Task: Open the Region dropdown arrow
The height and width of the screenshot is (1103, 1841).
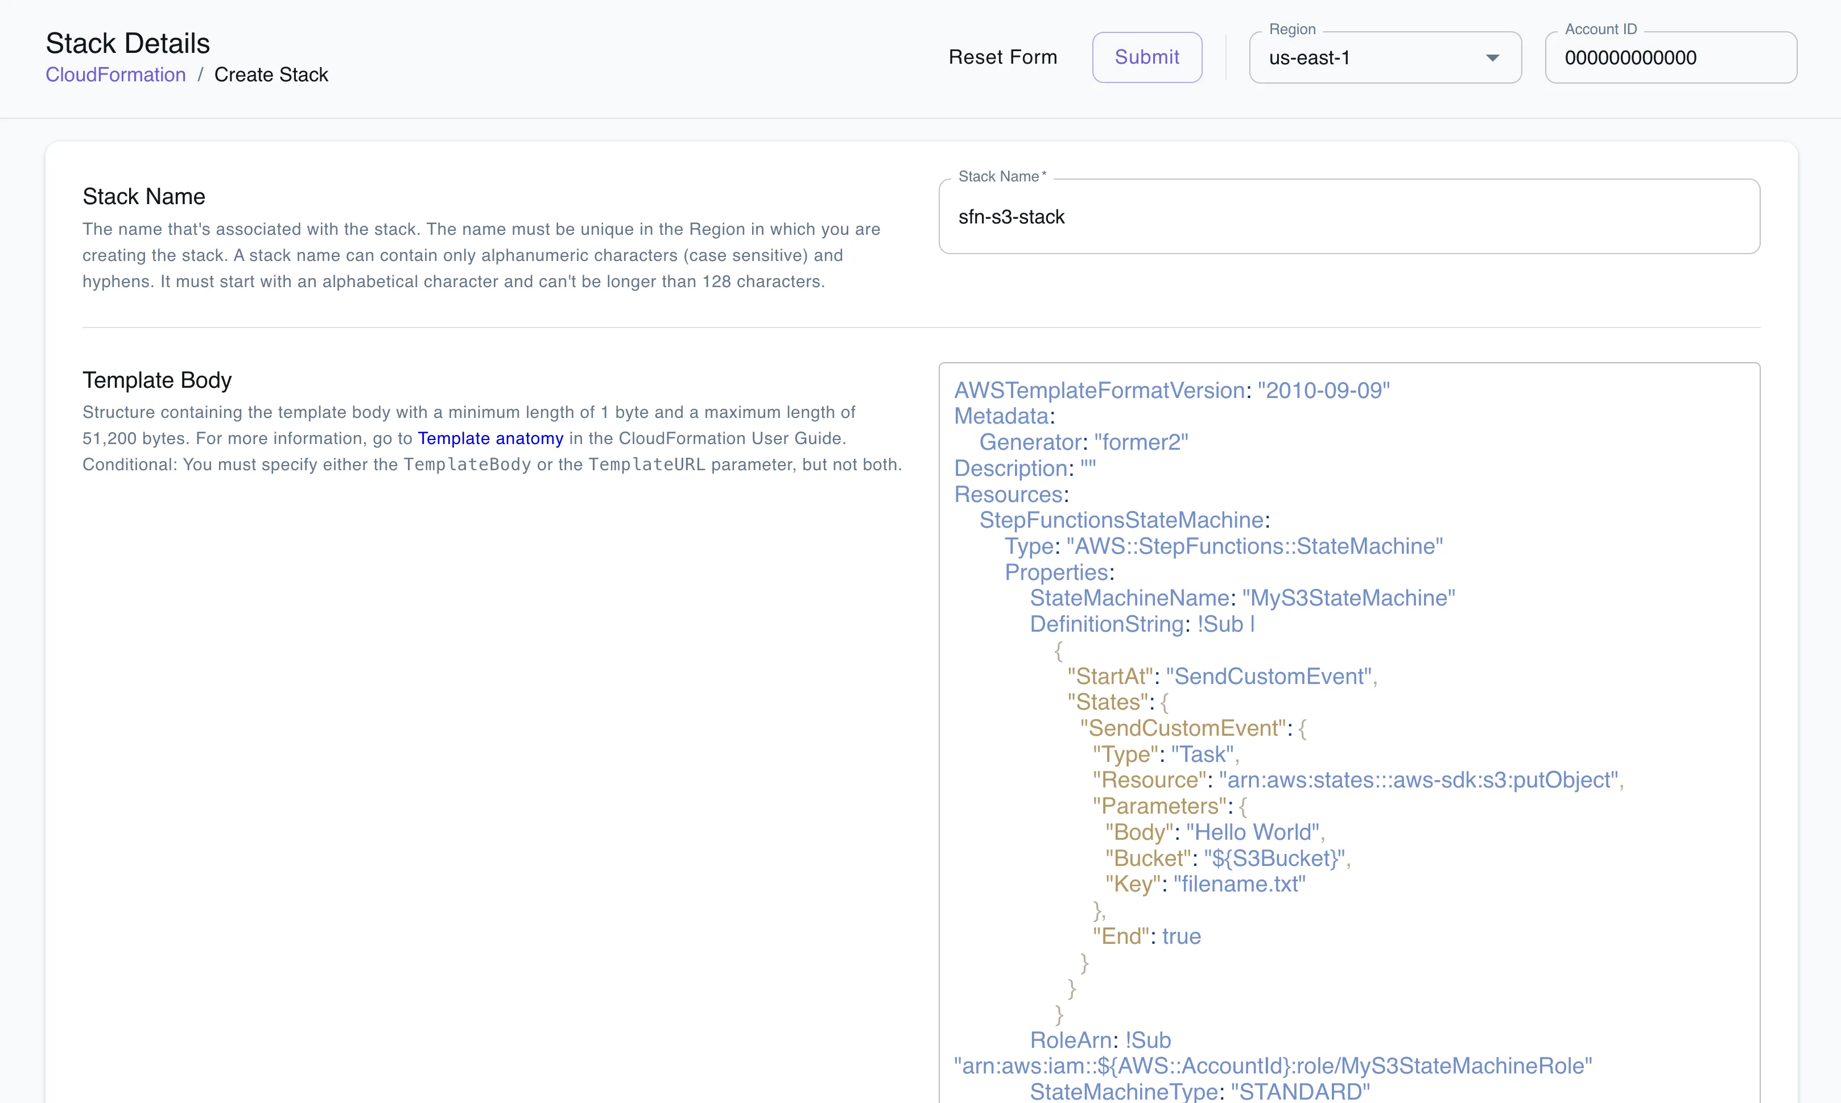Action: tap(1493, 57)
